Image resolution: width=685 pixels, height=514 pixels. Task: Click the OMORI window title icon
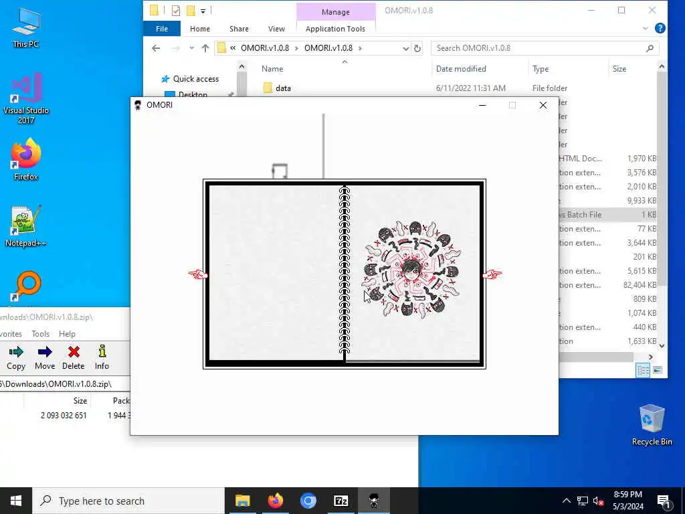pos(138,105)
